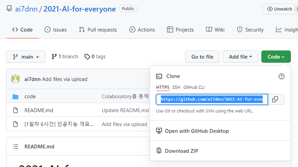Open the Add files via upload commit message
Screen dimensions: 298x167
[x=65, y=79]
